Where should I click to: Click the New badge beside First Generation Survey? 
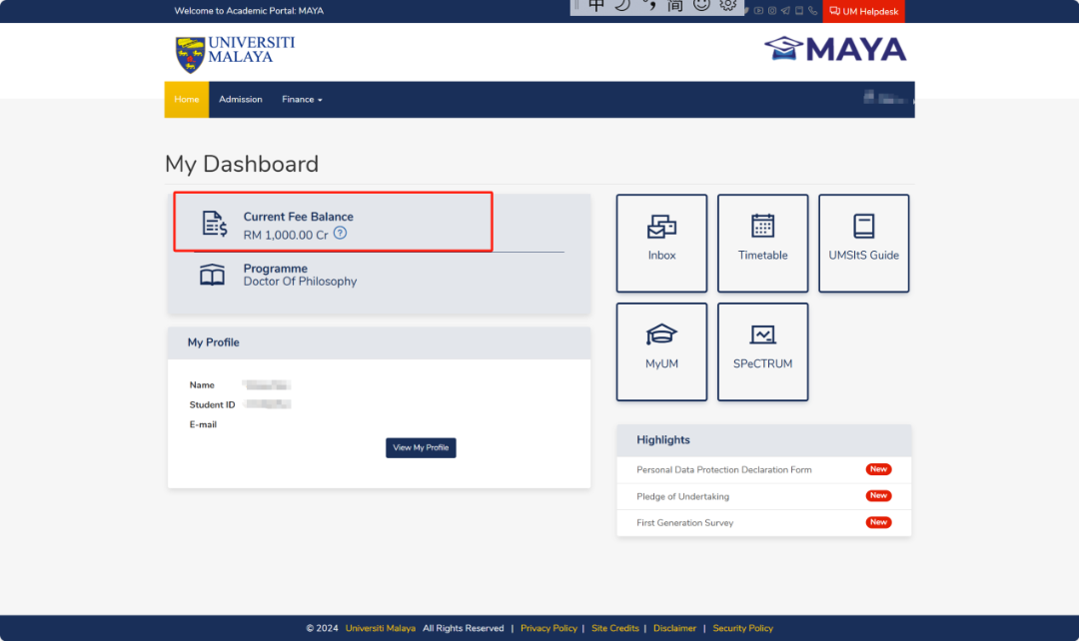point(879,522)
